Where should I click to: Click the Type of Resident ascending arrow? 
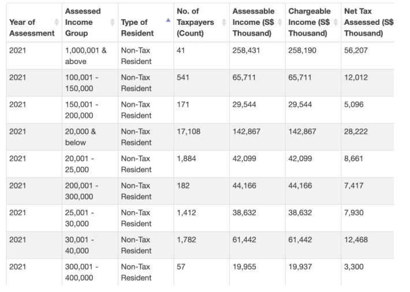tap(168, 20)
